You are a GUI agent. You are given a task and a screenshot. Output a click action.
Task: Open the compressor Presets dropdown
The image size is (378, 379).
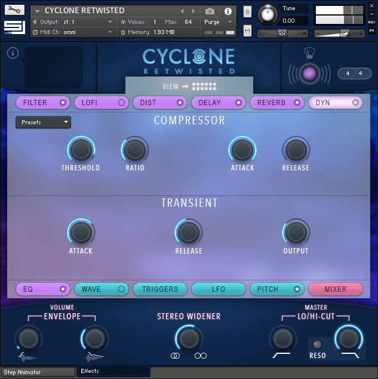pyautogui.click(x=43, y=122)
